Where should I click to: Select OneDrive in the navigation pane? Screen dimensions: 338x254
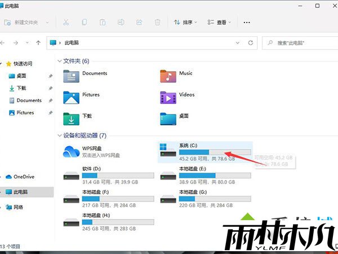(23, 177)
